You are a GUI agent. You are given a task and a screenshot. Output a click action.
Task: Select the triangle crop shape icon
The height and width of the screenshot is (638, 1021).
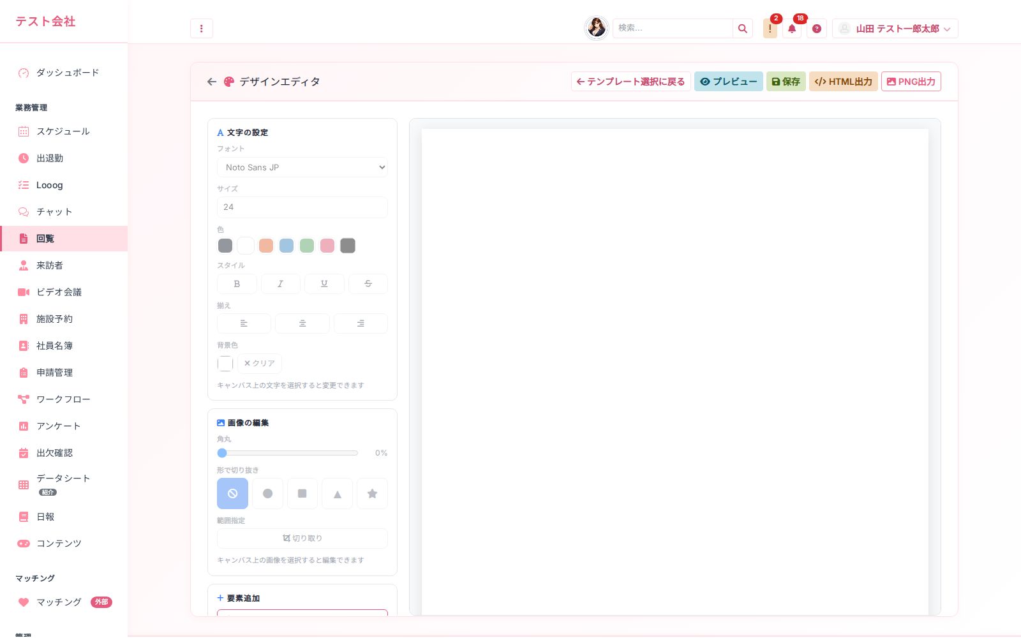click(337, 493)
